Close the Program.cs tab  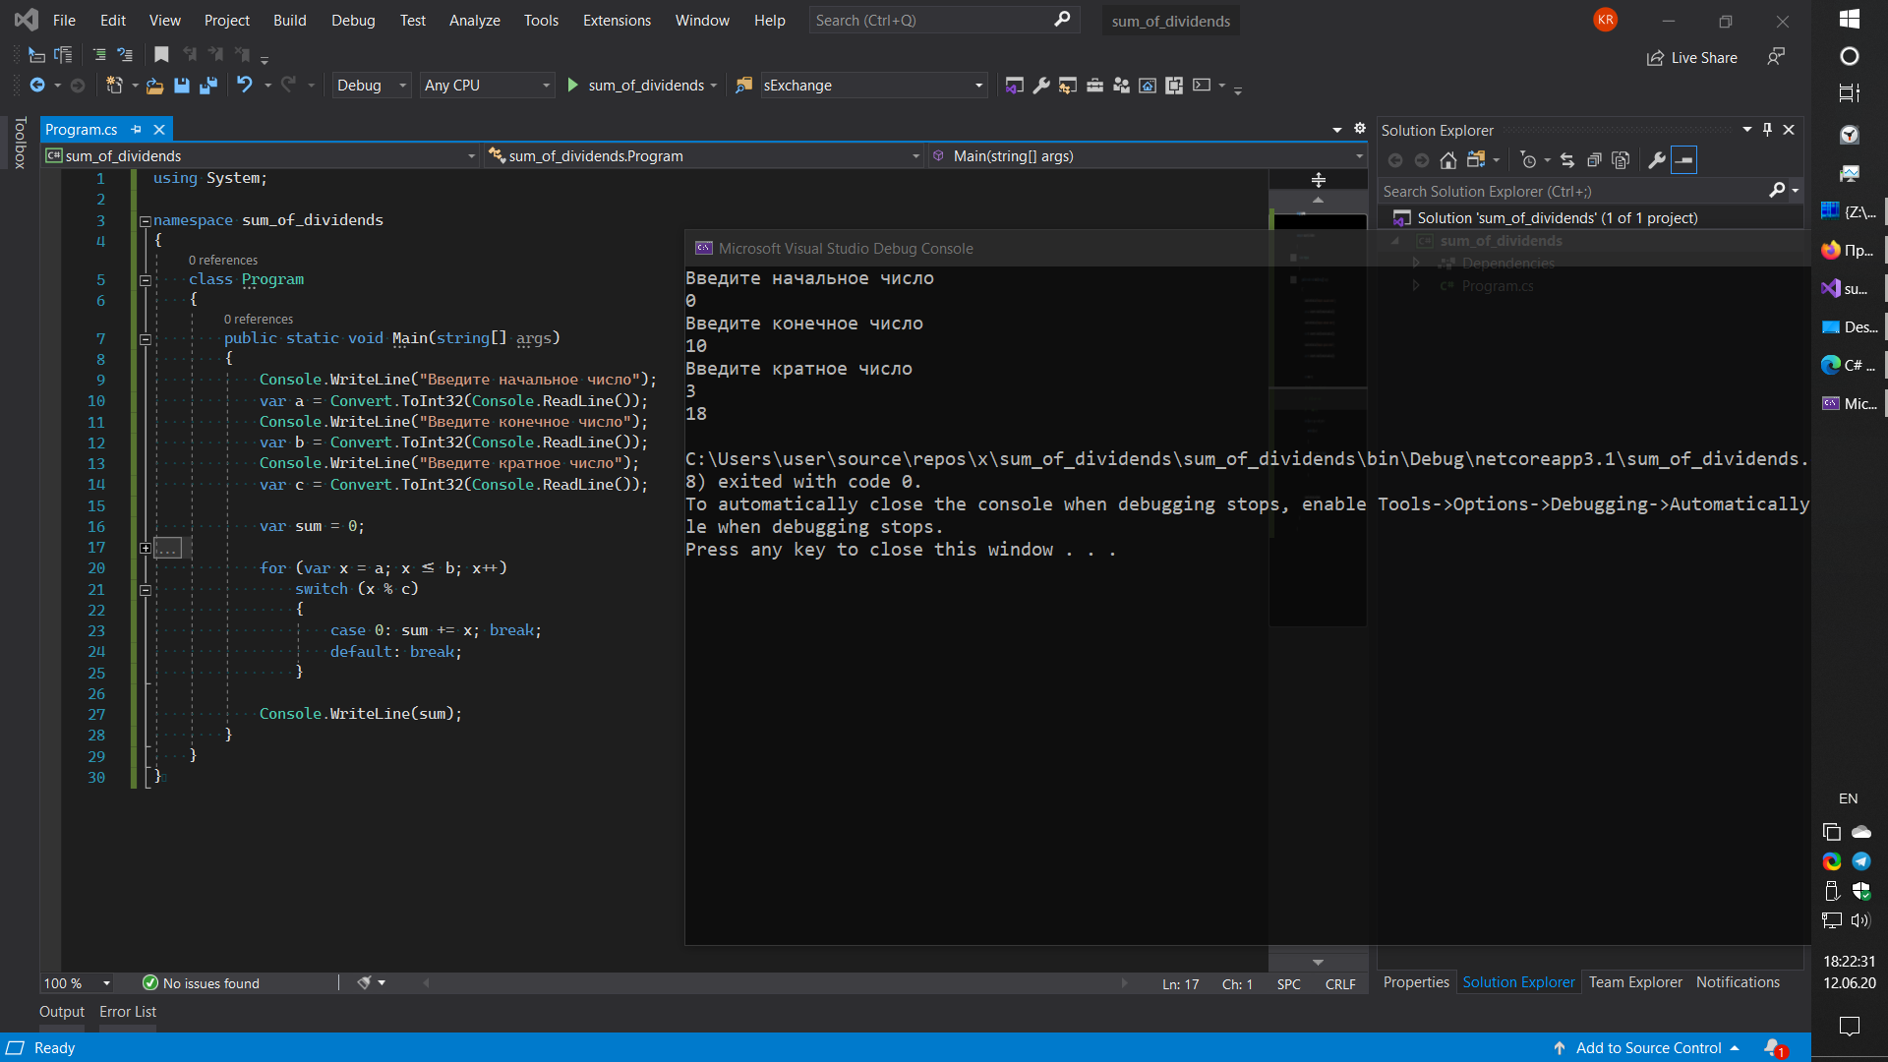[159, 130]
